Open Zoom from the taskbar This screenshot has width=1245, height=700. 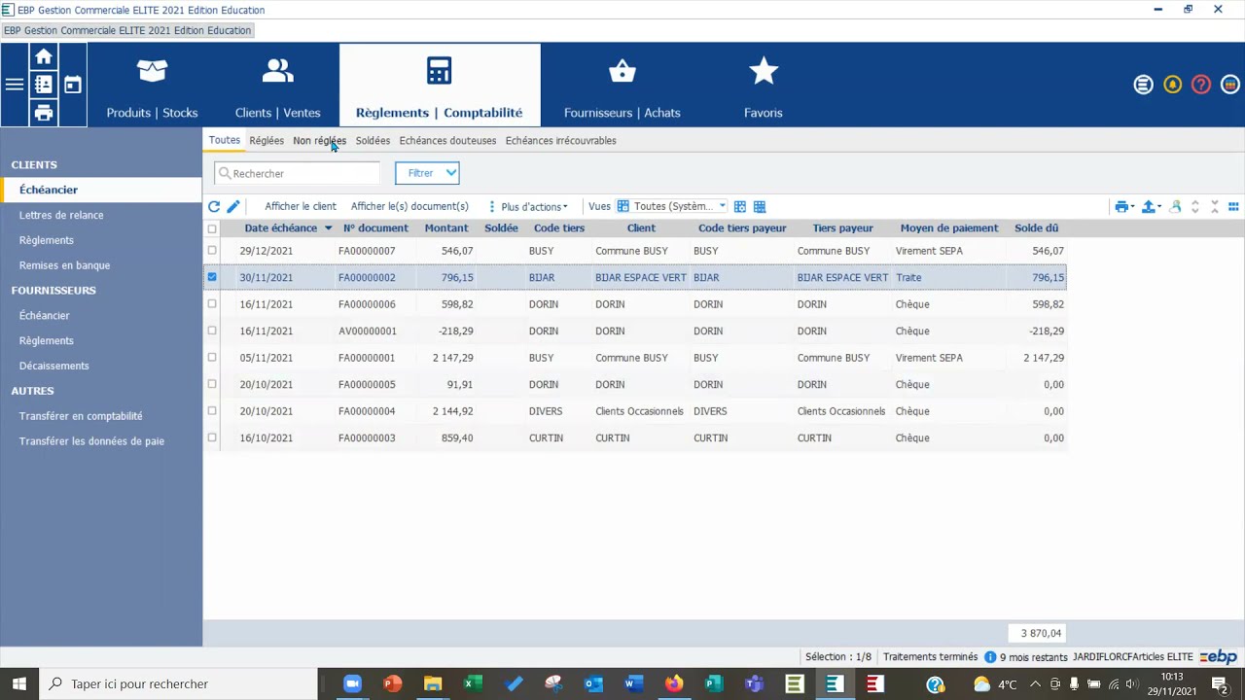click(352, 684)
